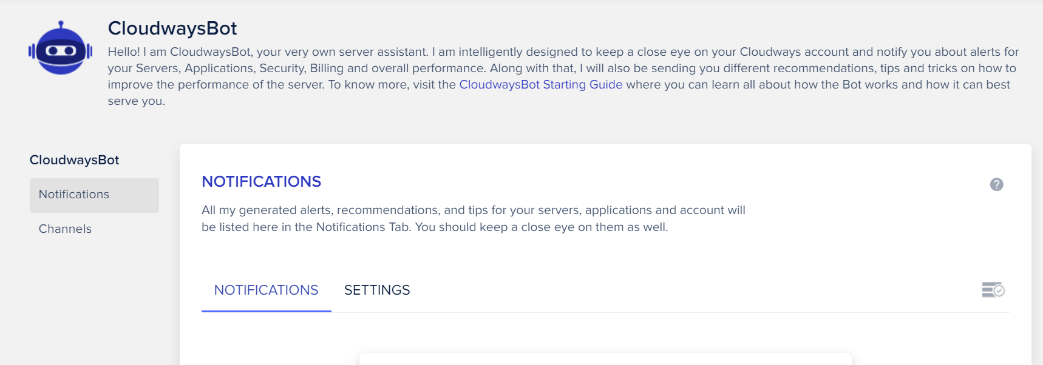Click the CloudwaysBot robot avatar icon
Image resolution: width=1043 pixels, height=365 pixels.
(x=60, y=48)
